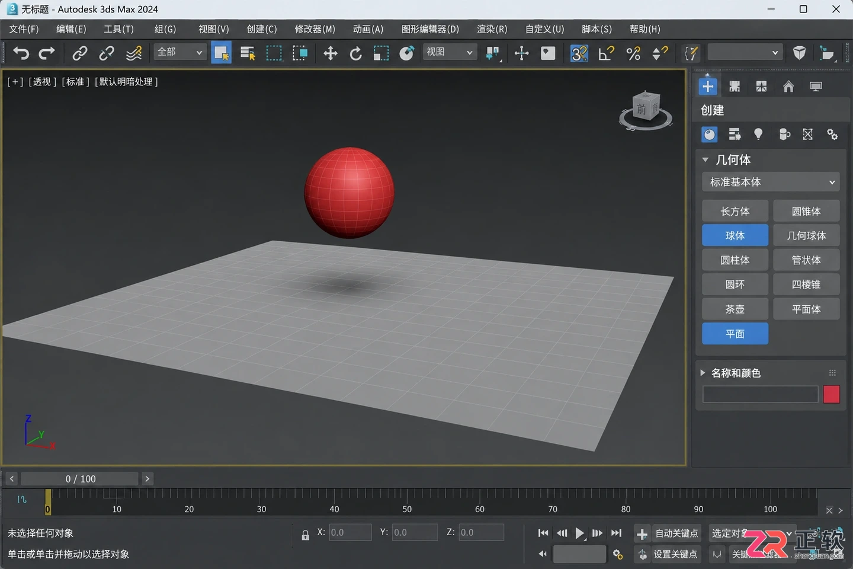This screenshot has width=853, height=569.
Task: Open Edit Named Selection Sets icon
Action: tap(691, 53)
